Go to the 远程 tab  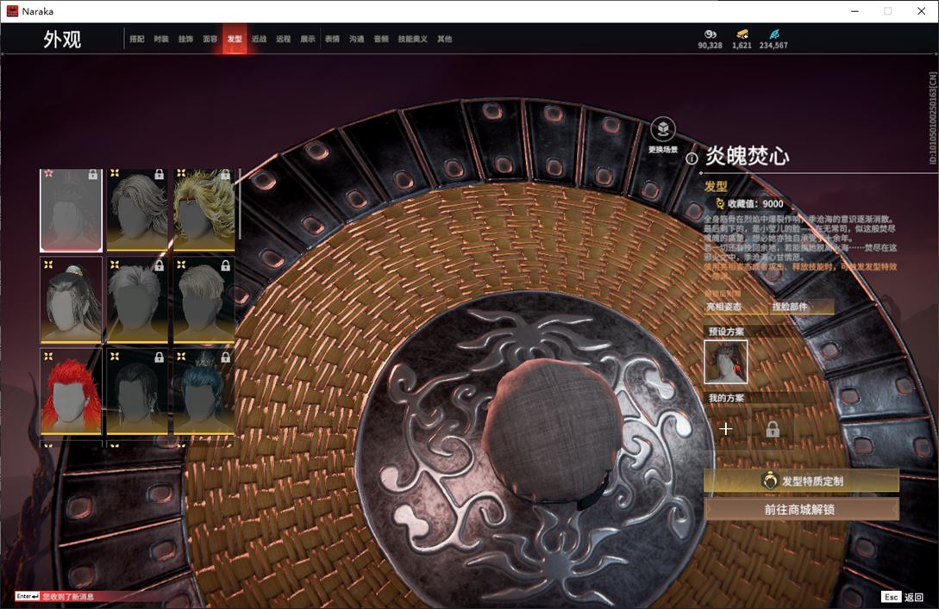(284, 39)
